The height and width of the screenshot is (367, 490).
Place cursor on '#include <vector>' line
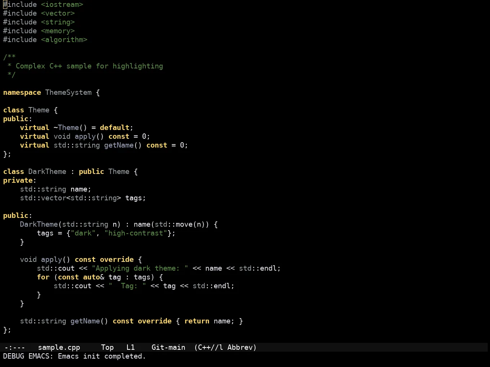39,13
